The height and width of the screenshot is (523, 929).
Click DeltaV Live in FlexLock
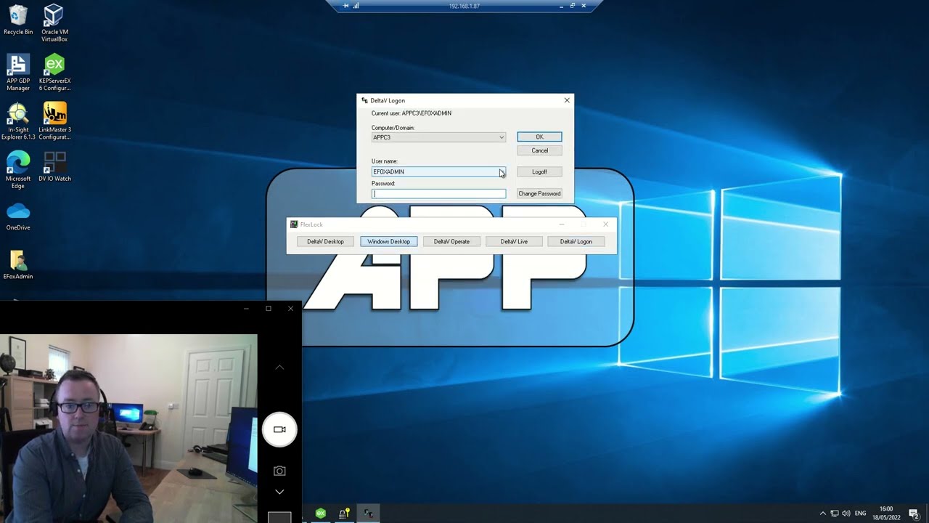pos(514,241)
